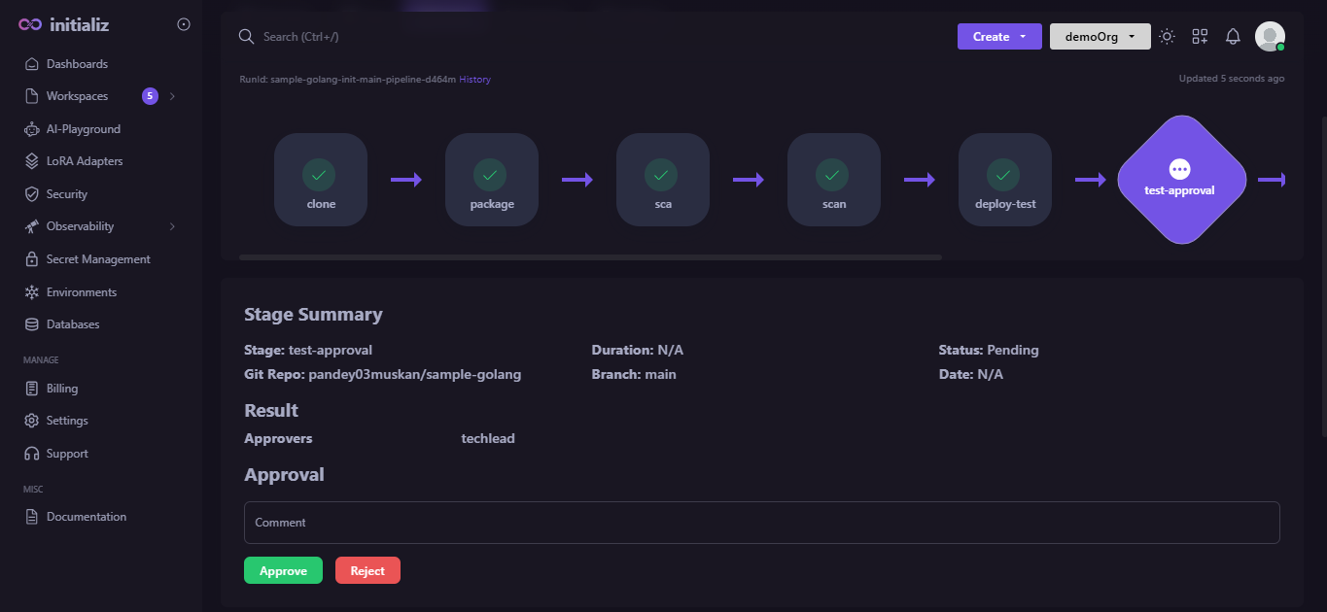Open the Create dropdown button

(x=999, y=36)
